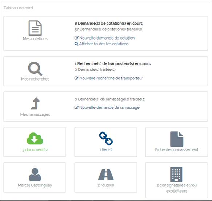212x201 pixels.
Task: Click the edit icon beside Nouvelle demande de cotation
Action: [x=76, y=38]
